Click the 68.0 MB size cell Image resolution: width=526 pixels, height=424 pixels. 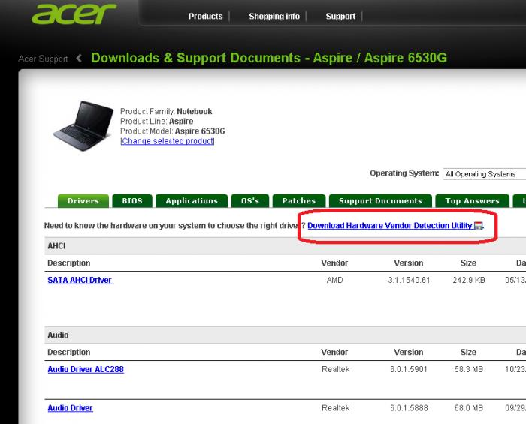pos(469,408)
